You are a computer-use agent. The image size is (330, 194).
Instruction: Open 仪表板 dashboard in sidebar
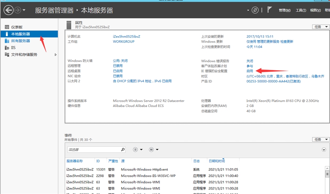click(x=16, y=27)
